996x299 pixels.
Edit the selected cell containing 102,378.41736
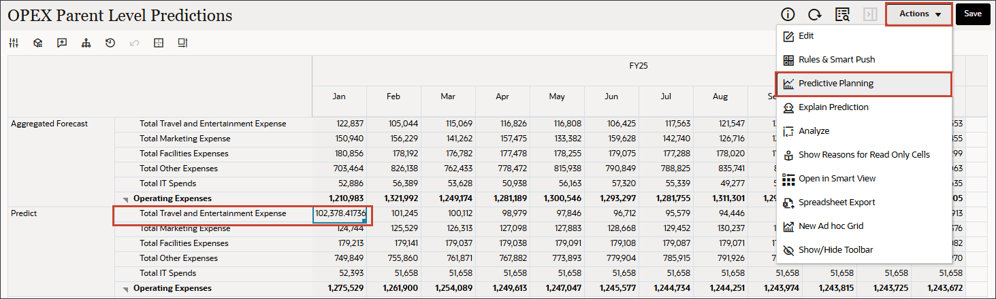[340, 213]
